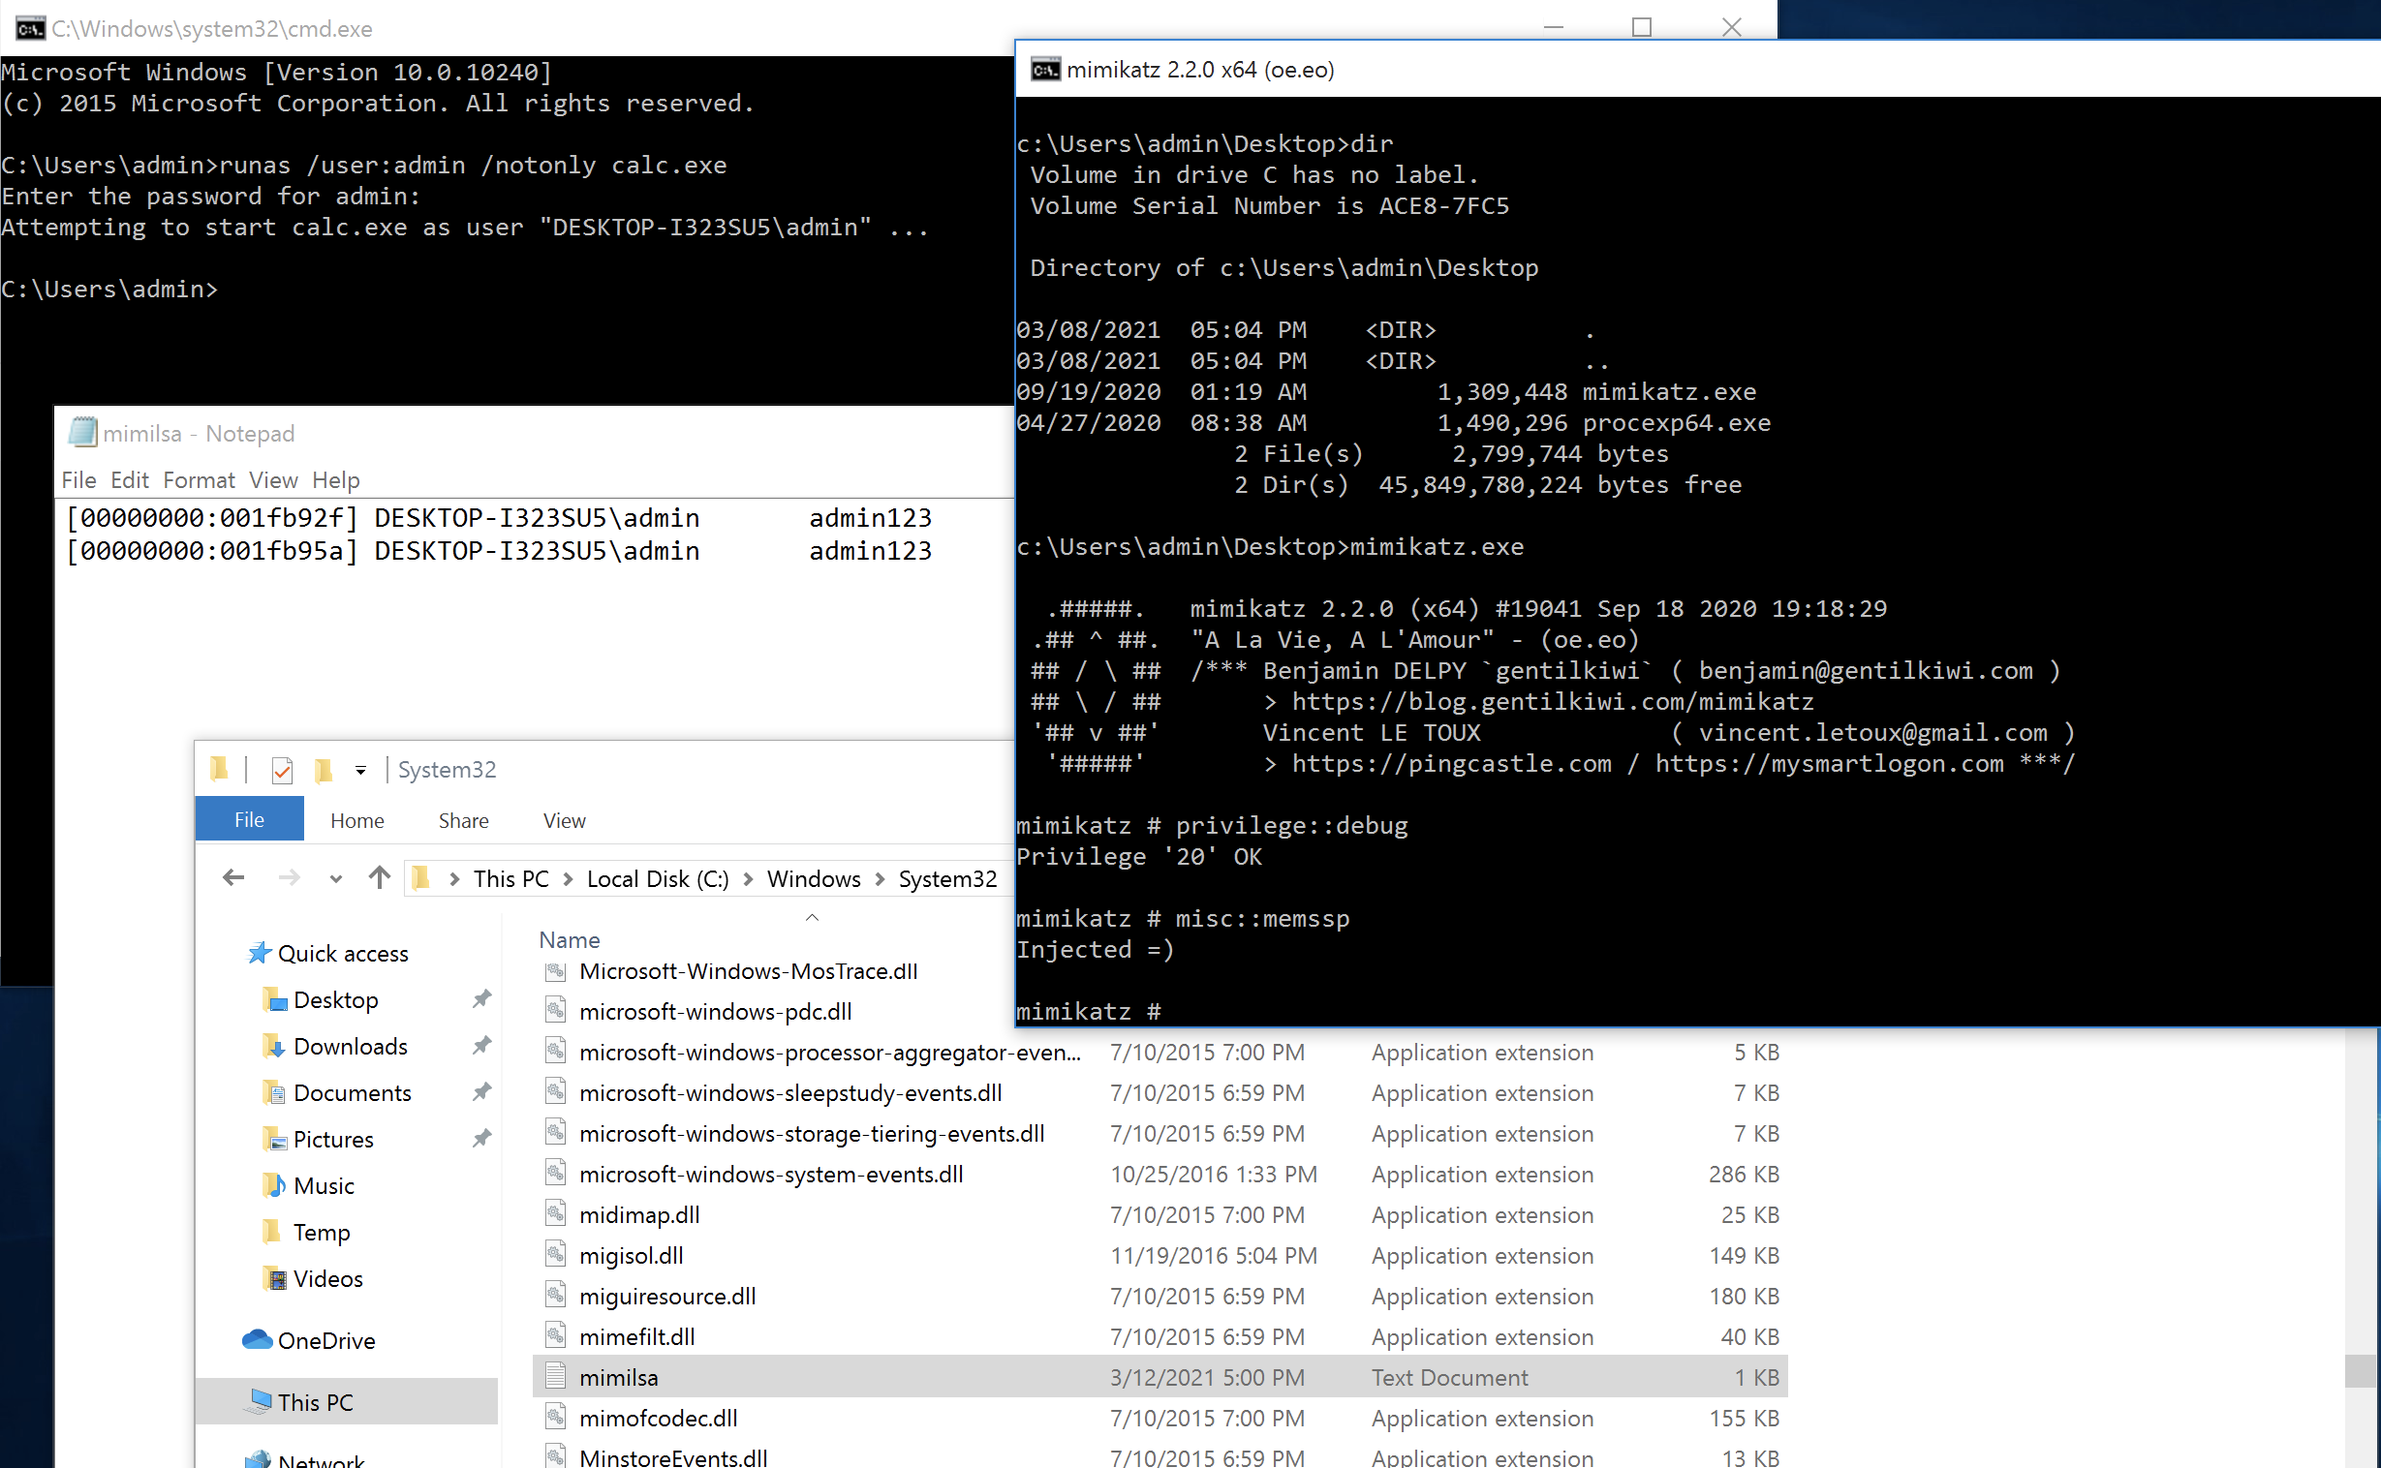This screenshot has width=2381, height=1468.
Task: Click Local Disk (C:) in breadcrumb
Action: click(658, 878)
